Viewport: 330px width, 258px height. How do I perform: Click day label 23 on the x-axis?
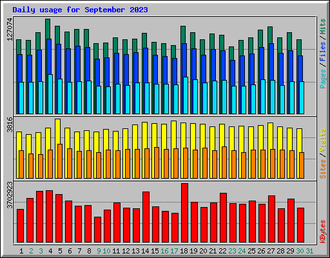click(x=232, y=251)
